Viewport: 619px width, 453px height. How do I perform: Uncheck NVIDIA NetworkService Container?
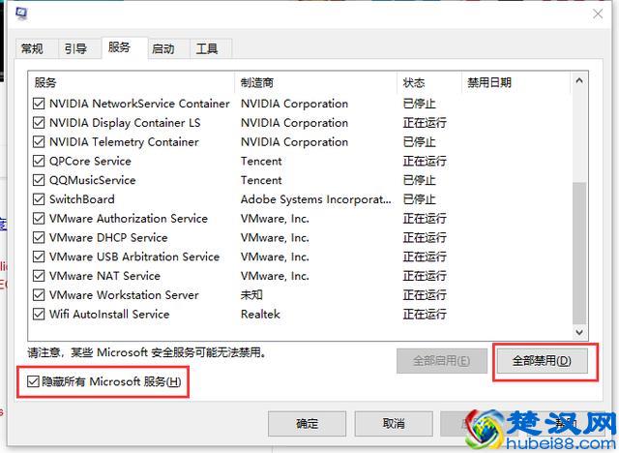pos(39,104)
